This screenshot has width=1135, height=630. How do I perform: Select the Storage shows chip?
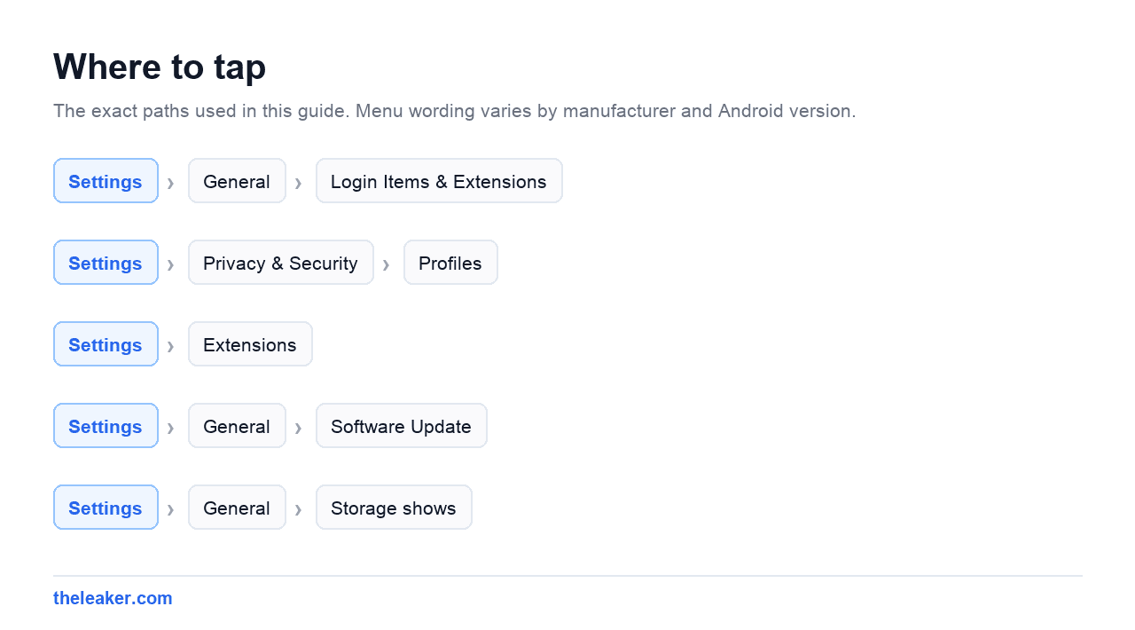394,508
